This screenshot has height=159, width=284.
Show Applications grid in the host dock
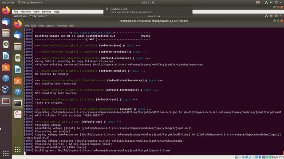(6, 153)
